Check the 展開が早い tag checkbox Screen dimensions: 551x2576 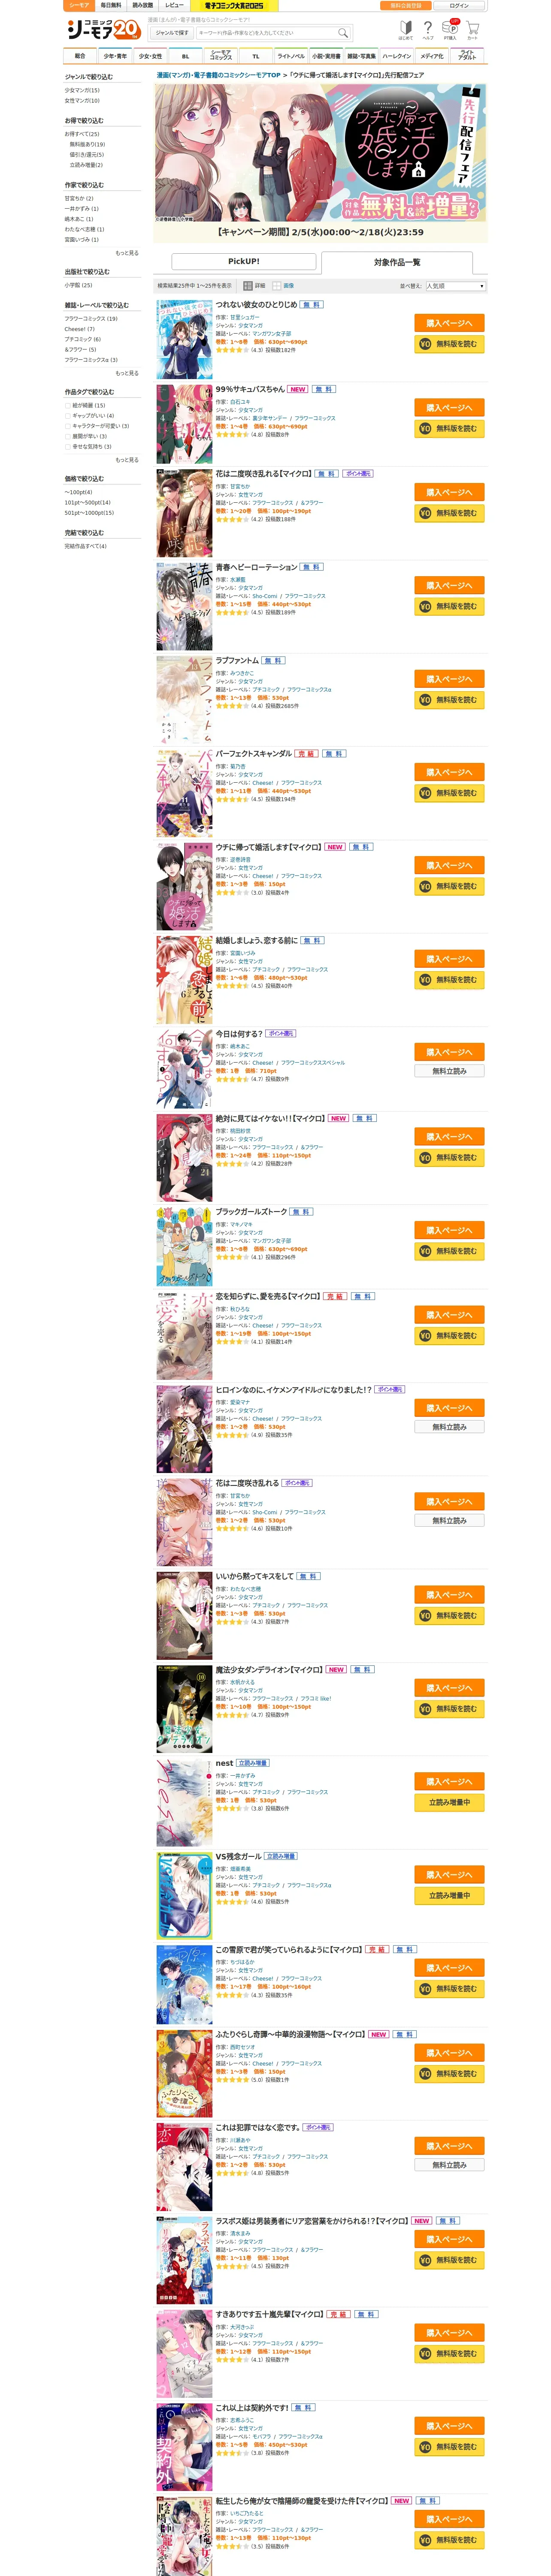point(68,436)
